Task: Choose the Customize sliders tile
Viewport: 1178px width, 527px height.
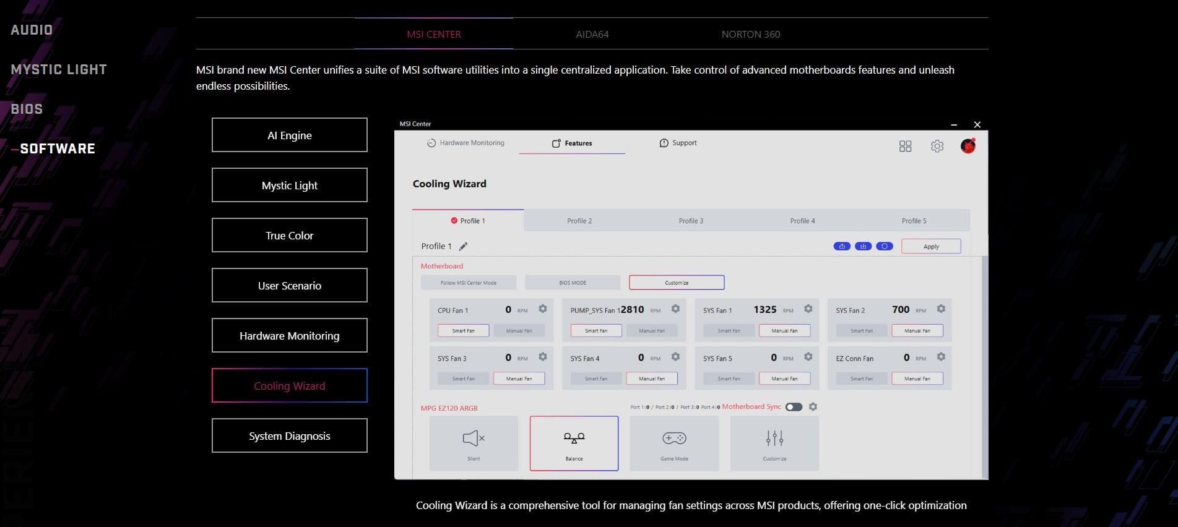Action: click(774, 443)
